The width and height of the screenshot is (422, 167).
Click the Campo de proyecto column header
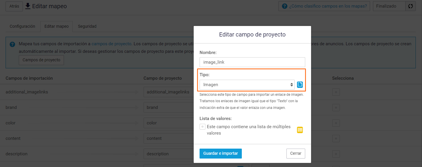163,78
